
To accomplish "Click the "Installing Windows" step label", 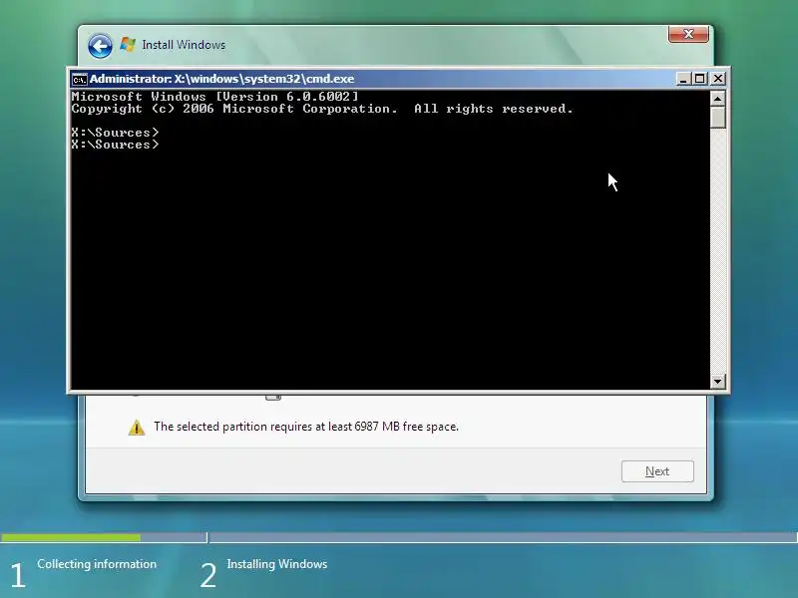I will pos(277,564).
